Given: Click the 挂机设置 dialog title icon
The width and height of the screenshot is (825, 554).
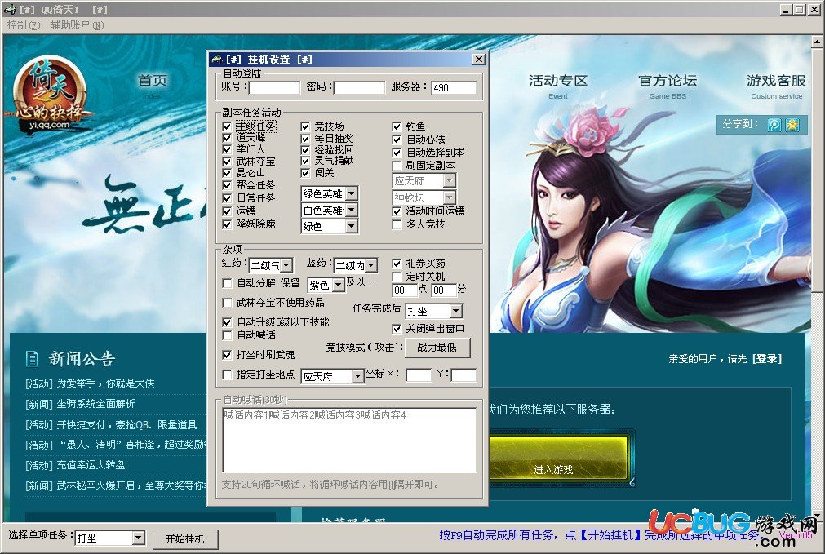Looking at the screenshot, I should coord(216,60).
